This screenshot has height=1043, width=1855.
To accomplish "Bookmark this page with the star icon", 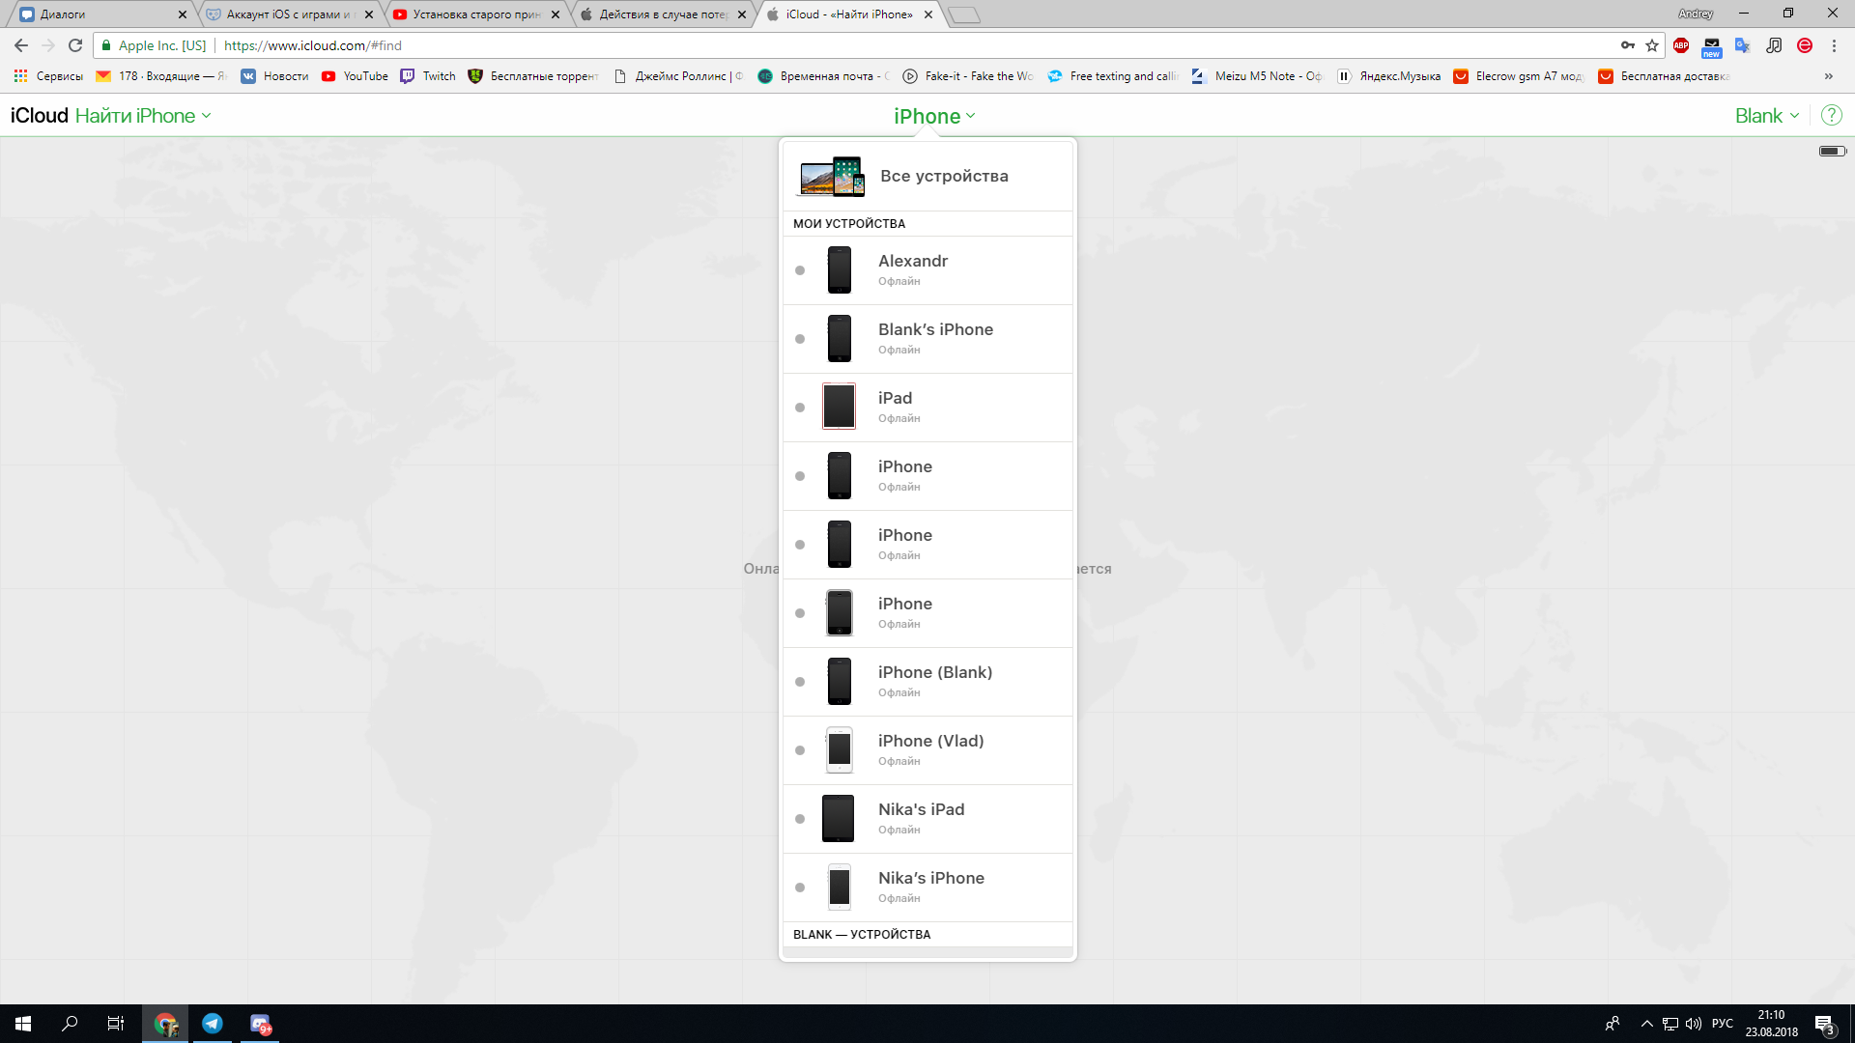I will pyautogui.click(x=1652, y=45).
